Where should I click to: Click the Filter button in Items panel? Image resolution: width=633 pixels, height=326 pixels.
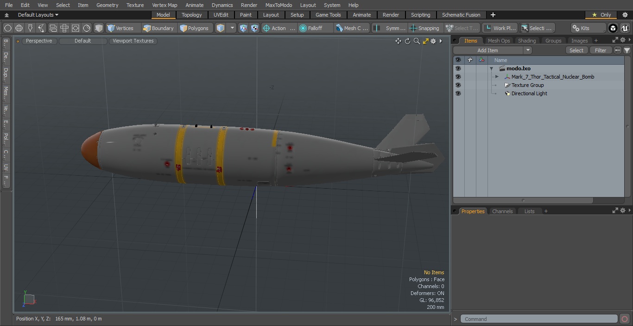pos(601,50)
